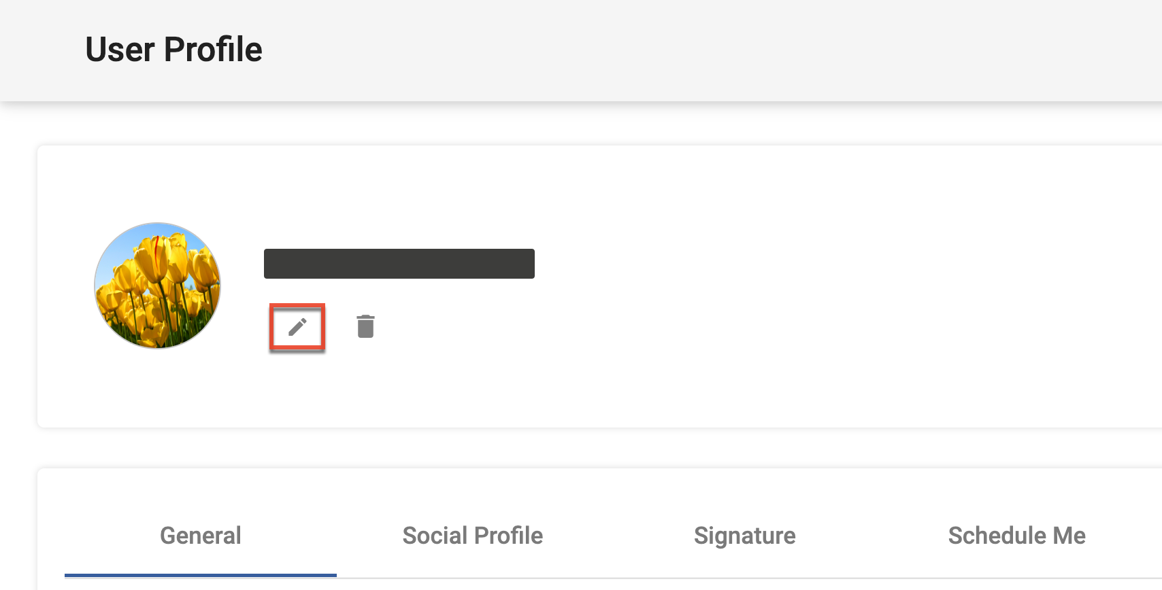View the Social Profile settings
This screenshot has height=590, width=1162.
(473, 536)
